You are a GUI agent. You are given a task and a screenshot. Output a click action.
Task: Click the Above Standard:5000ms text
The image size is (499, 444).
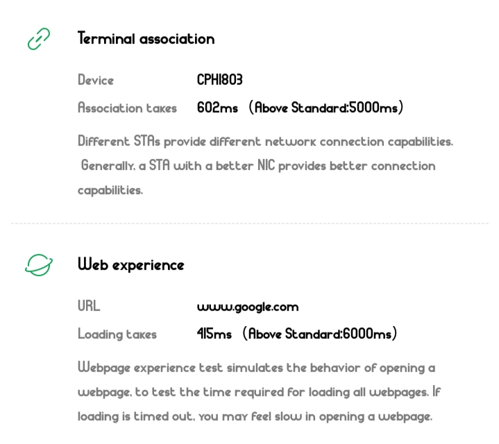coord(327,108)
